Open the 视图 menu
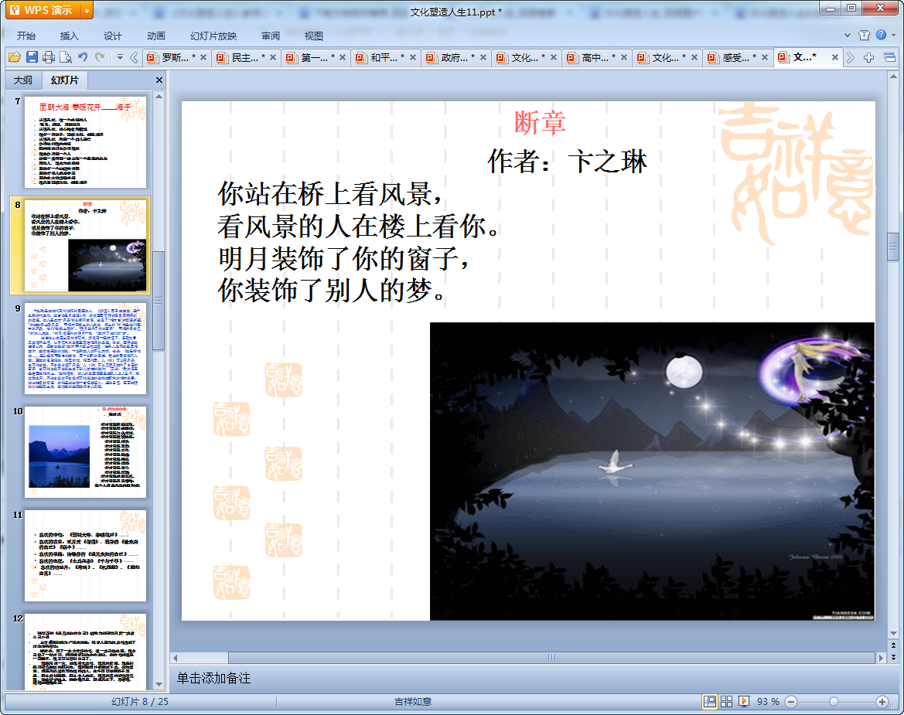This screenshot has width=904, height=715. (314, 36)
